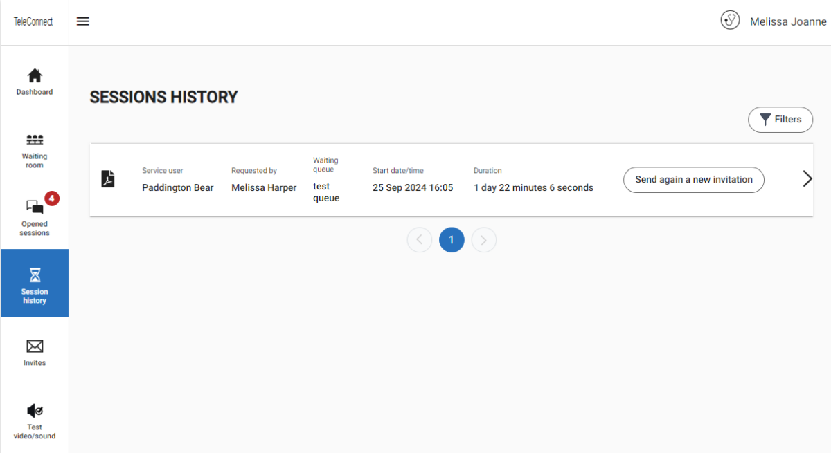The height and width of the screenshot is (453, 831).
Task: Click the Paddington Bear service user text
Action: pos(178,187)
